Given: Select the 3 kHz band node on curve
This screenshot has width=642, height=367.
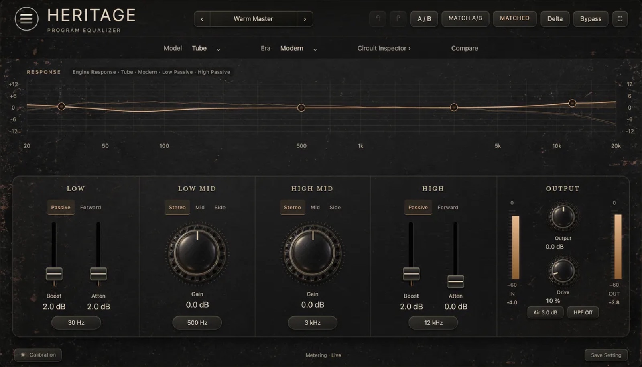Looking at the screenshot, I should pyautogui.click(x=454, y=107).
